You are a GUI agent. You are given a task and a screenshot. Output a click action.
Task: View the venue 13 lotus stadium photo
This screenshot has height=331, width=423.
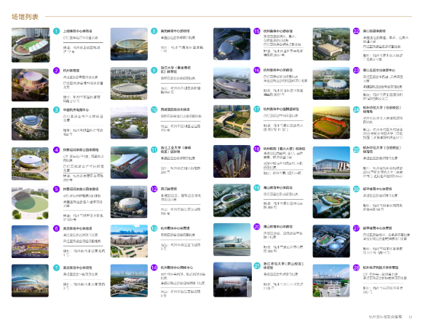[x=129, y=241]
